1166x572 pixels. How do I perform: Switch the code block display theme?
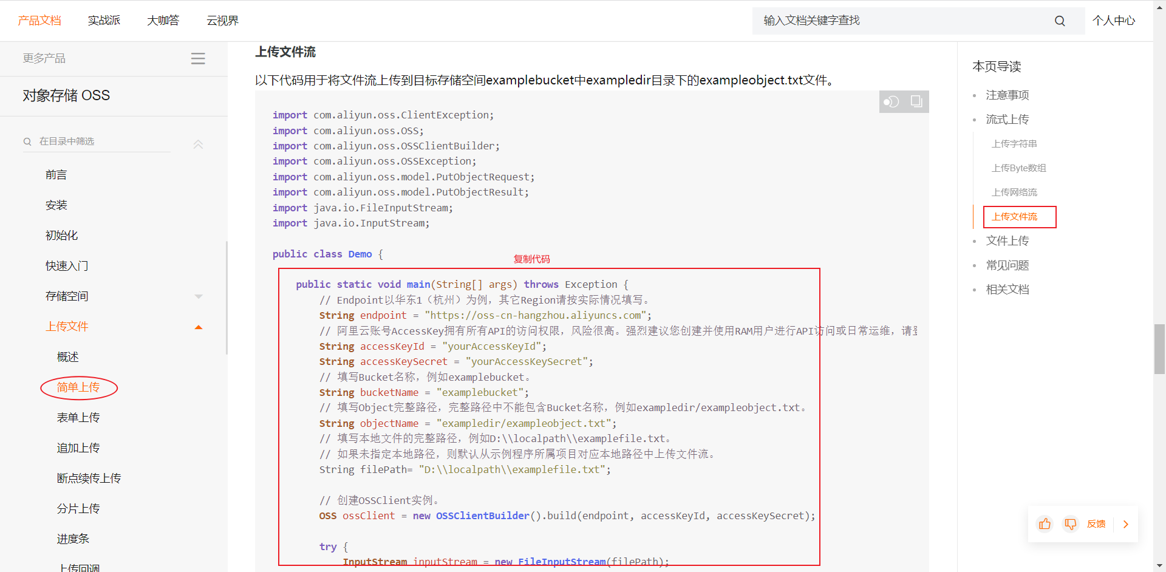[892, 101]
